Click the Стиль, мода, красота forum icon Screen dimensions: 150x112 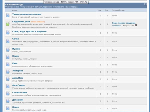coord(8,32)
